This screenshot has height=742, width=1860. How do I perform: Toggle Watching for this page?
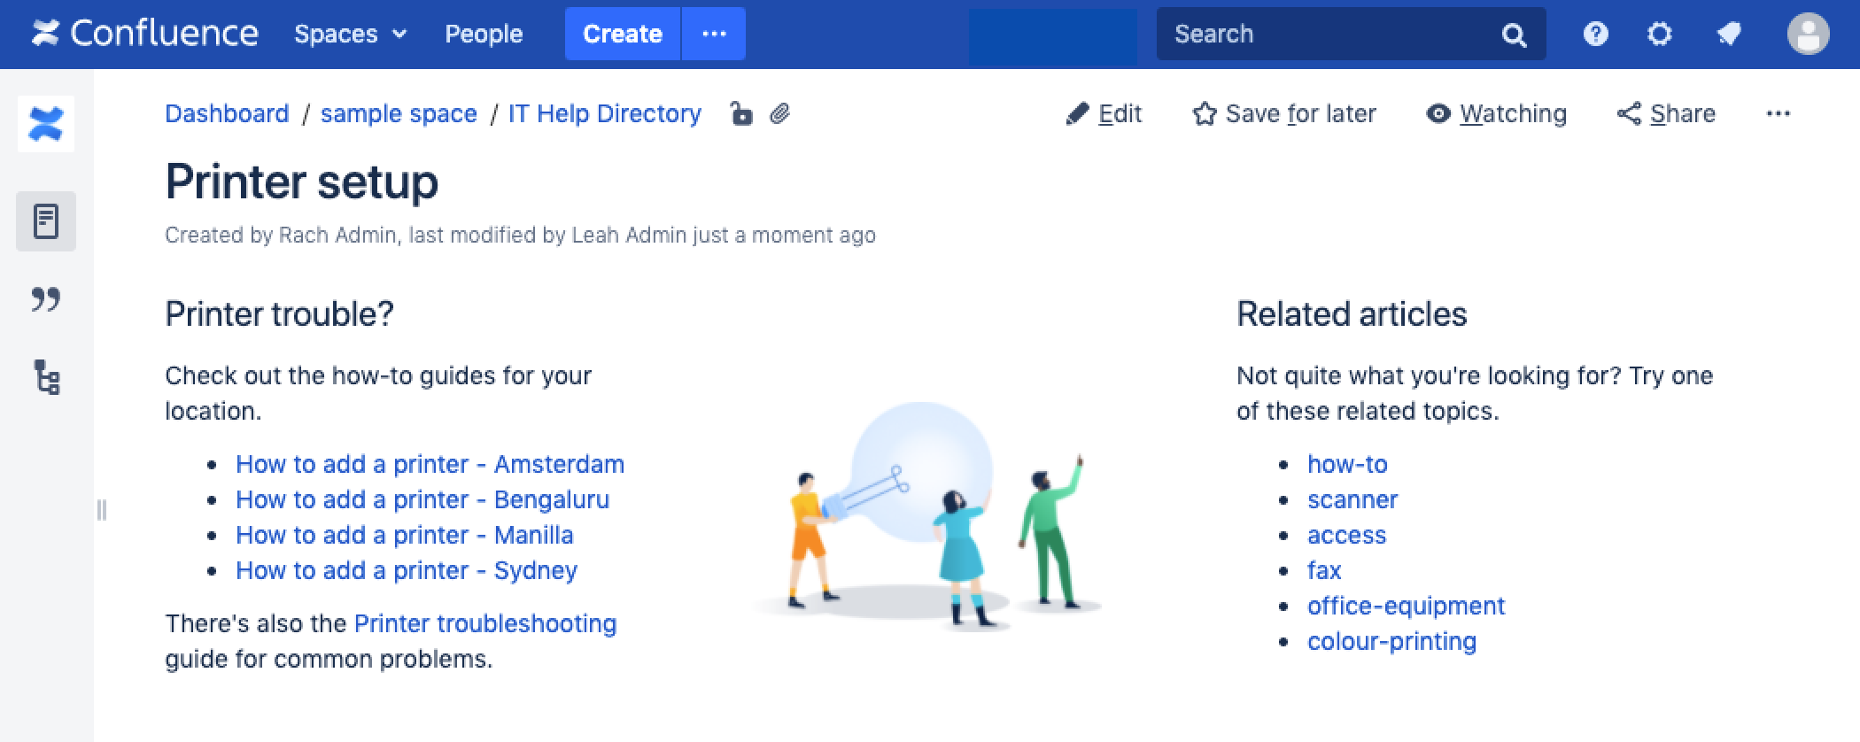[x=1496, y=113]
